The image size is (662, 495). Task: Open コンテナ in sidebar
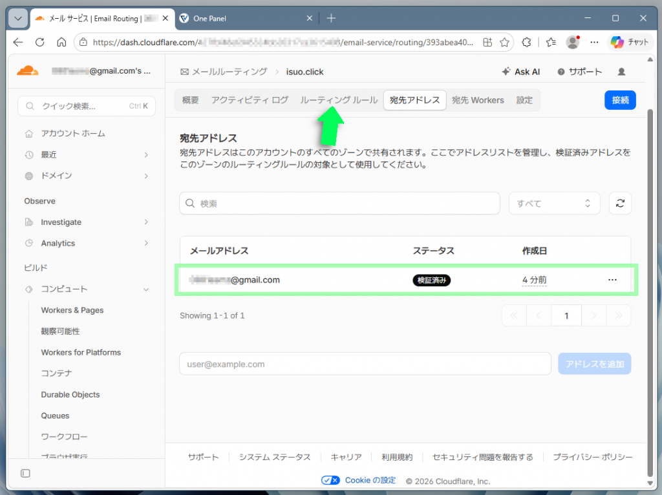57,374
